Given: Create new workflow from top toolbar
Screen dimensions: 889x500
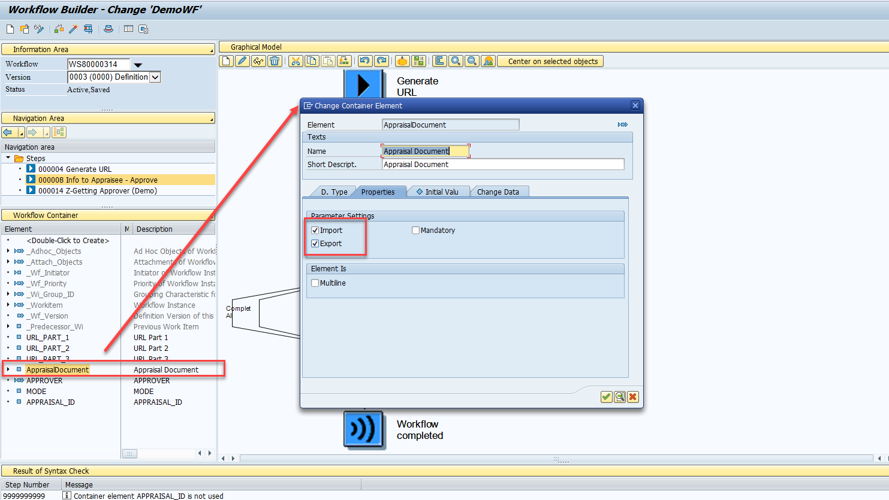Looking at the screenshot, I should click(x=10, y=29).
